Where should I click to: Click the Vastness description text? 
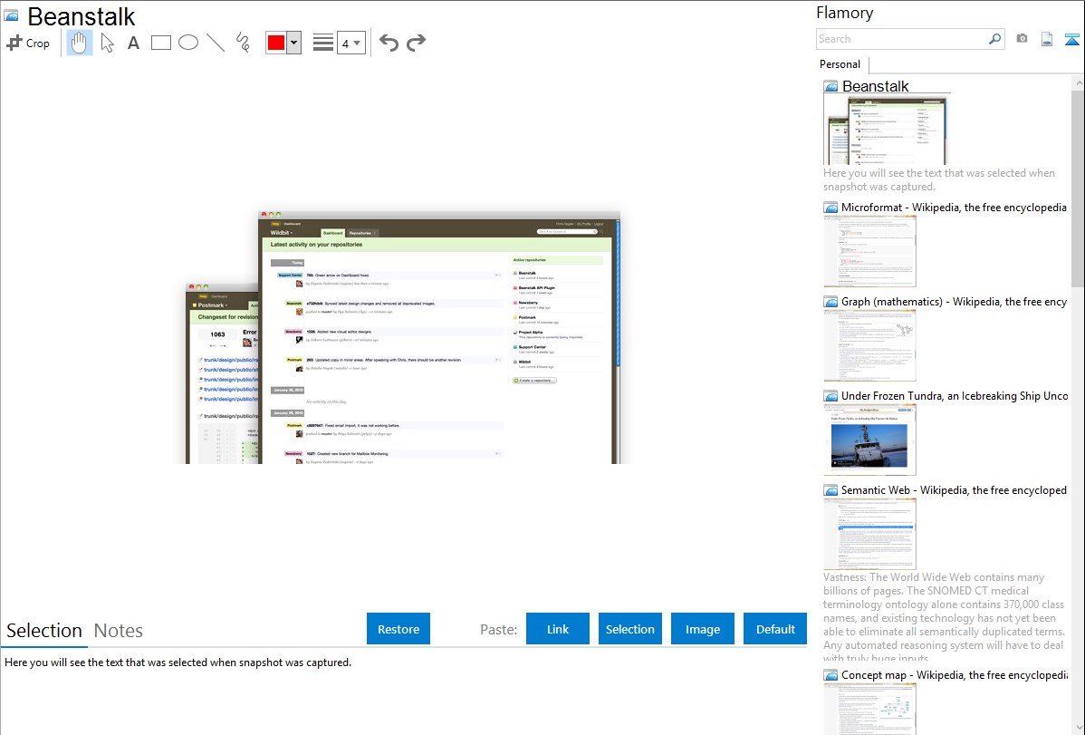click(x=944, y=617)
